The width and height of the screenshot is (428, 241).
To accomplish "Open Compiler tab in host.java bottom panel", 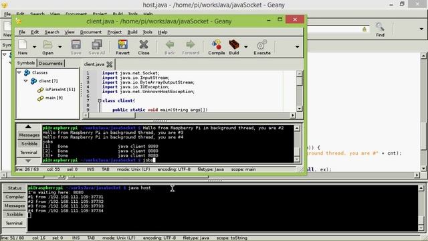I will pos(15,197).
